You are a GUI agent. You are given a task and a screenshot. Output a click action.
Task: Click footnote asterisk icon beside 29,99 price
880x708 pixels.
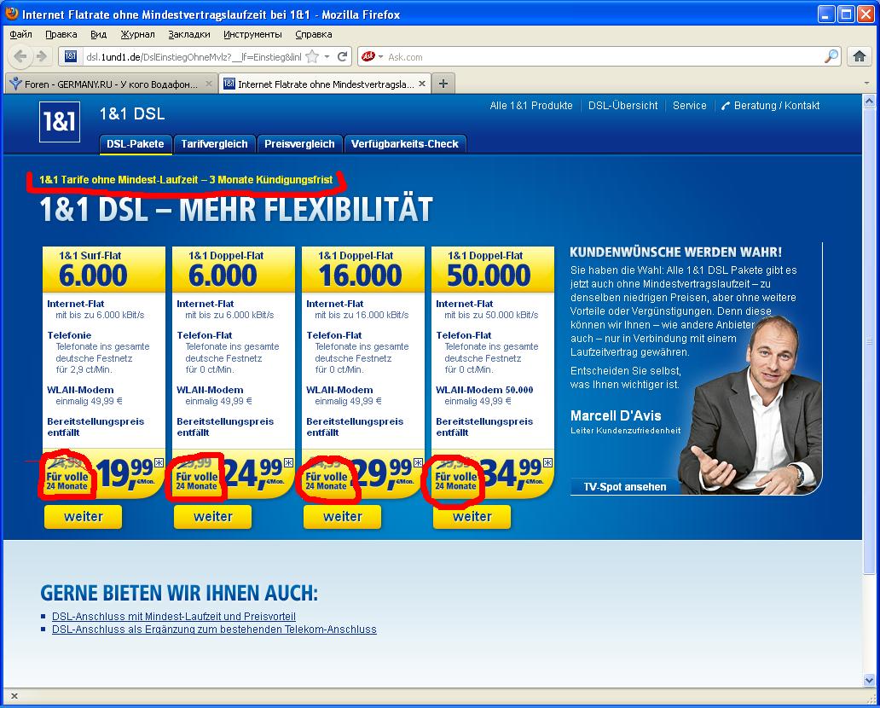click(x=418, y=462)
